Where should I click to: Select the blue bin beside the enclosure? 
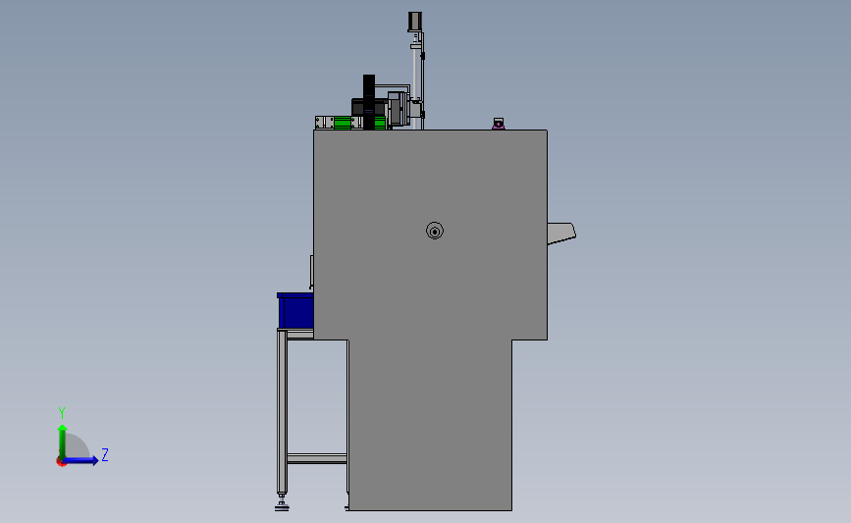pyautogui.click(x=295, y=311)
